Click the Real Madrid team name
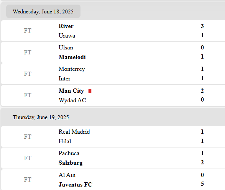This screenshot has width=225, height=190. click(x=74, y=132)
